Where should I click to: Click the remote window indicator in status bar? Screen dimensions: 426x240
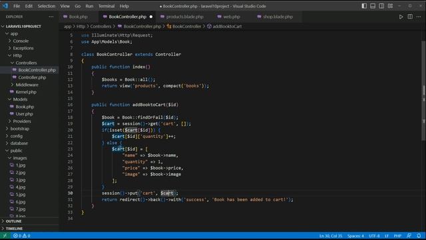pos(5,235)
